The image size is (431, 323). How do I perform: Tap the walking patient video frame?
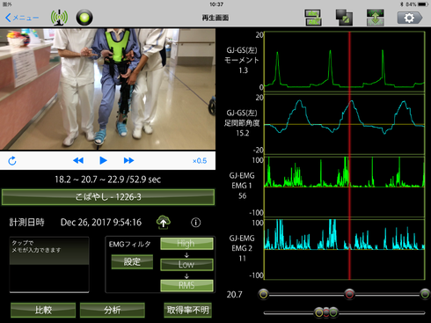click(x=107, y=89)
